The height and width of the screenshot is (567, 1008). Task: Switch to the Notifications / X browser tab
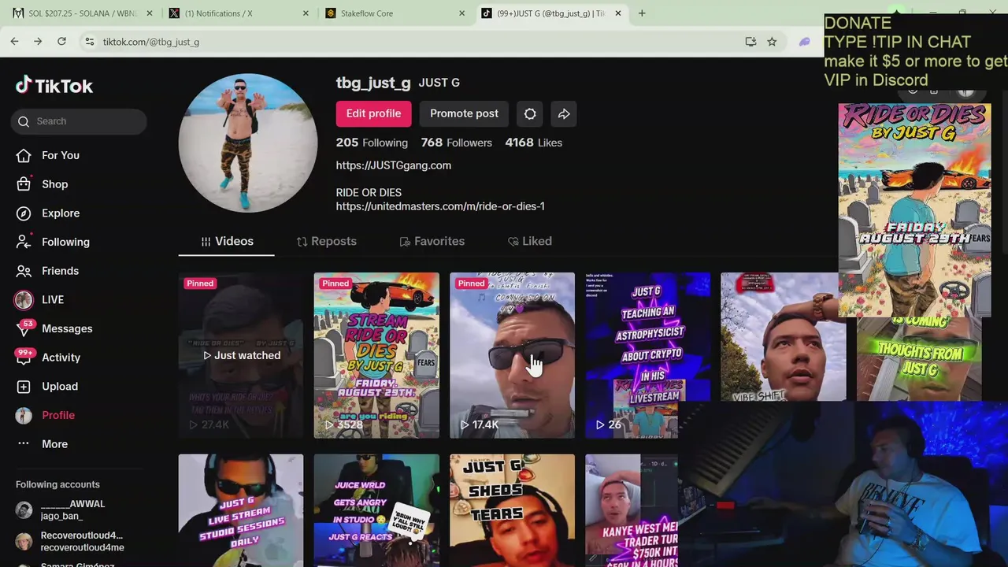239,13
